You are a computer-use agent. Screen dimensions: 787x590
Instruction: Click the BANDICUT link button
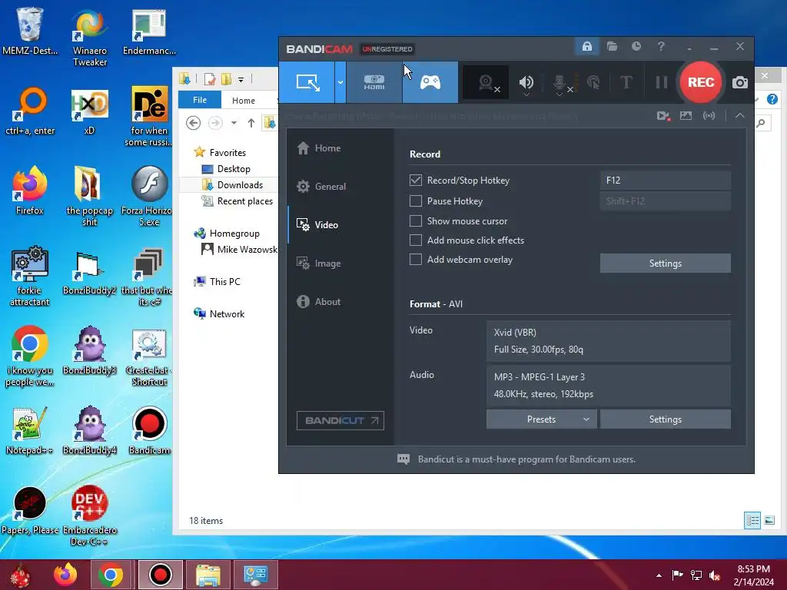(x=340, y=420)
